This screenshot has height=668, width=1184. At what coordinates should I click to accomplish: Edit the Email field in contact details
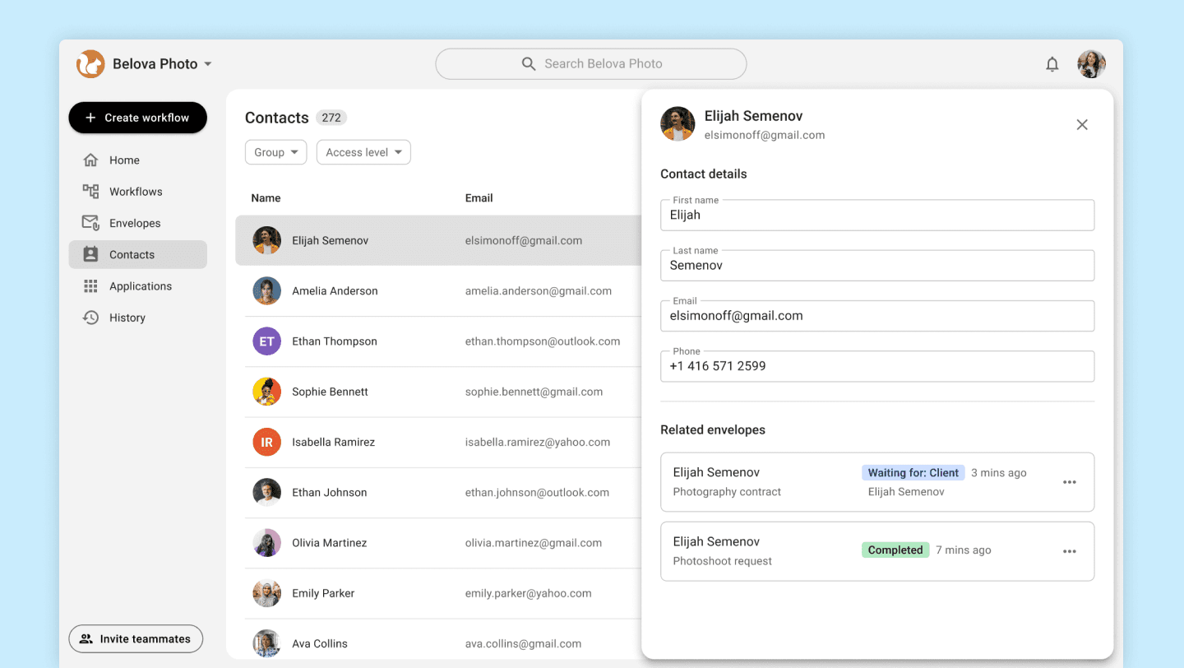[877, 316]
